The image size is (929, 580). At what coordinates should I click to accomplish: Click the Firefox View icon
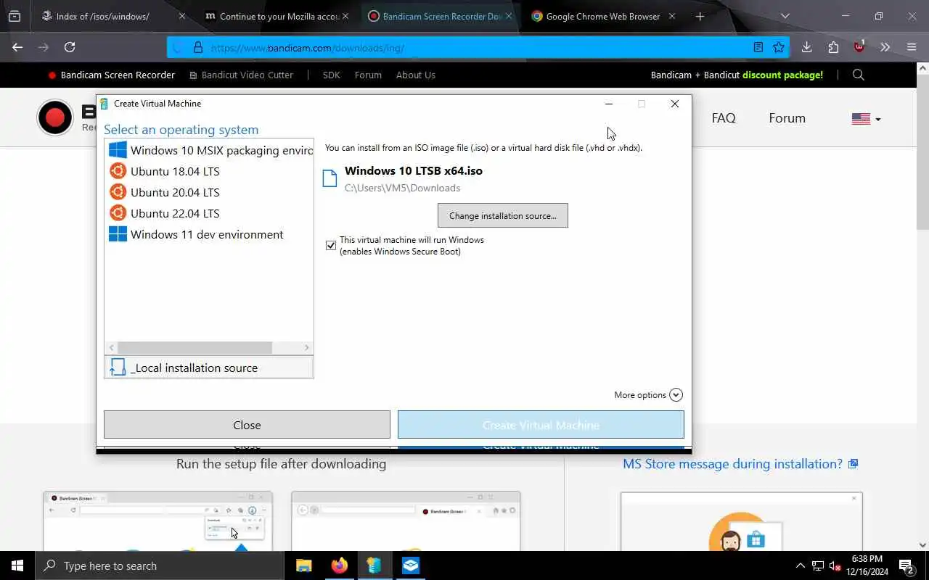[x=15, y=16]
